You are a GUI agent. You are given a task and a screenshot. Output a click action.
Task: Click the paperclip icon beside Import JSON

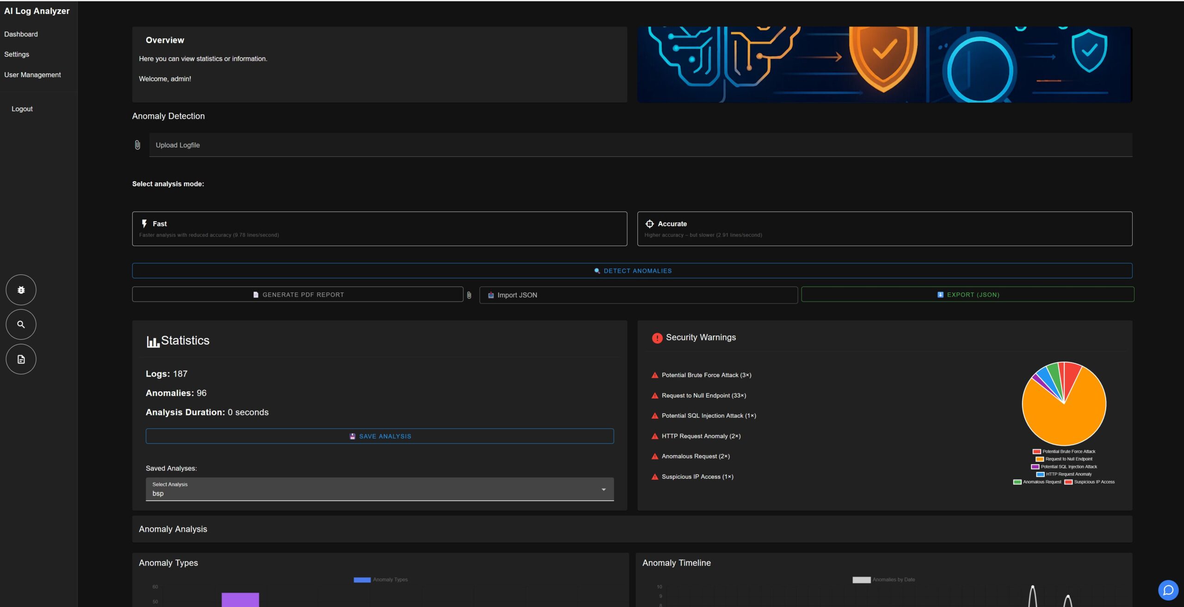pos(469,295)
